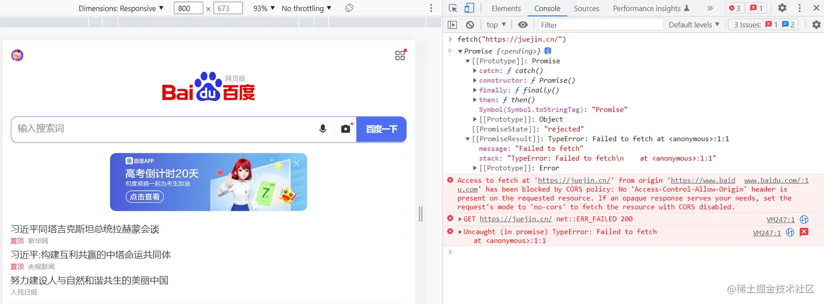Viewport: 824px width, 304px height.
Task: Switch to the Console tab
Action: point(547,8)
